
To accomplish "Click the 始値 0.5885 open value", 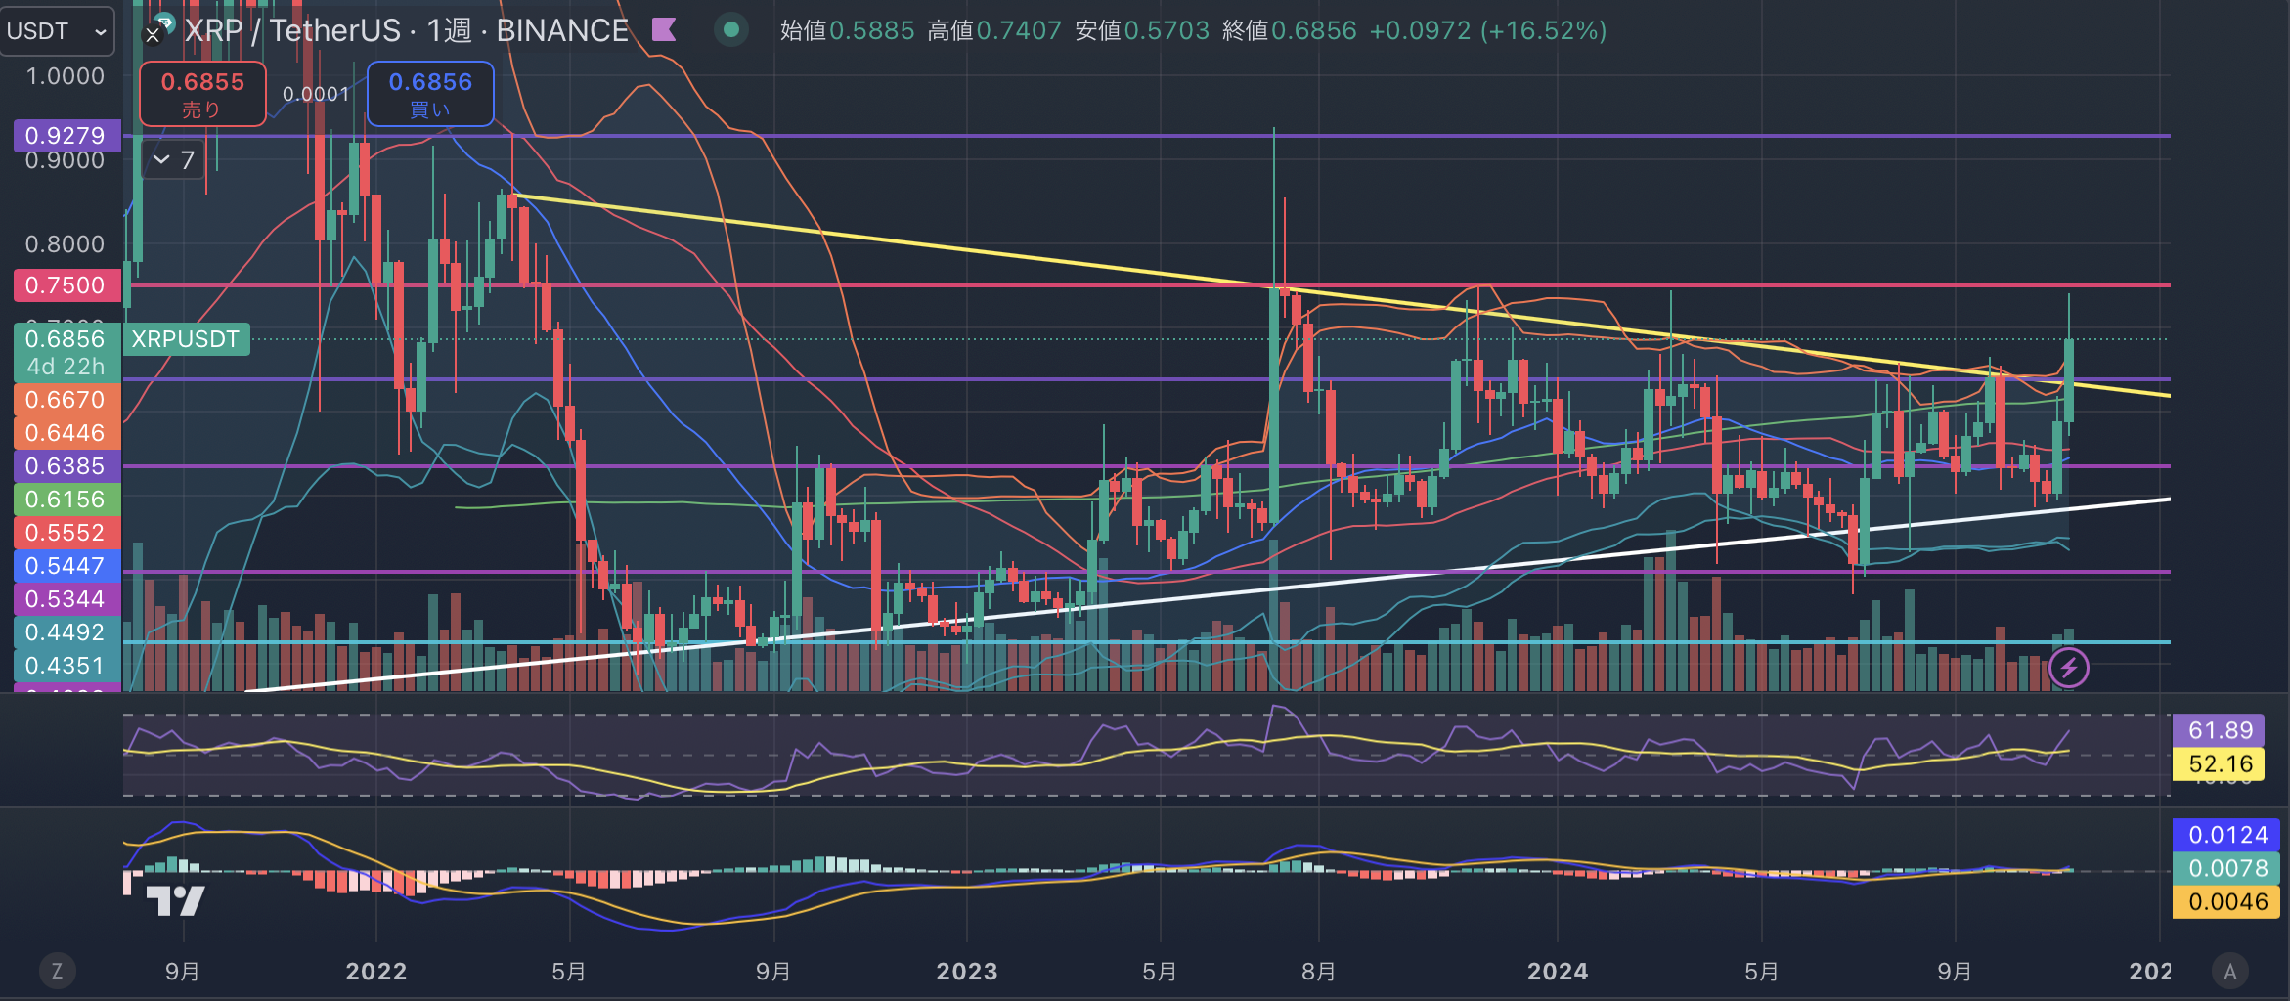I will pos(847,31).
